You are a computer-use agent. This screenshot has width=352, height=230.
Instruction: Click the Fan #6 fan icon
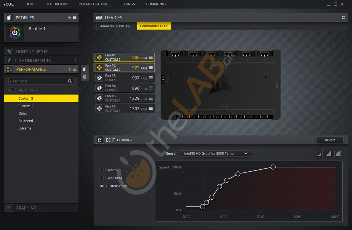point(100,108)
